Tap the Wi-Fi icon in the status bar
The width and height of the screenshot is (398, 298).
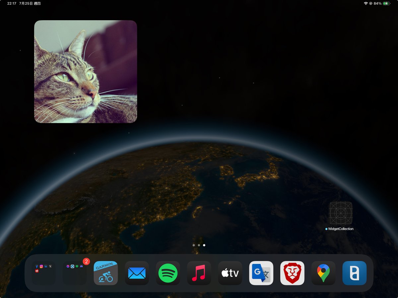click(366, 4)
